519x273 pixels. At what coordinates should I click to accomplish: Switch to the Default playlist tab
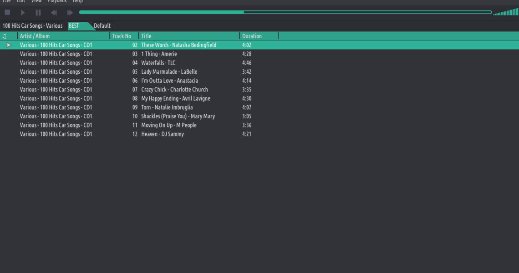tap(102, 26)
